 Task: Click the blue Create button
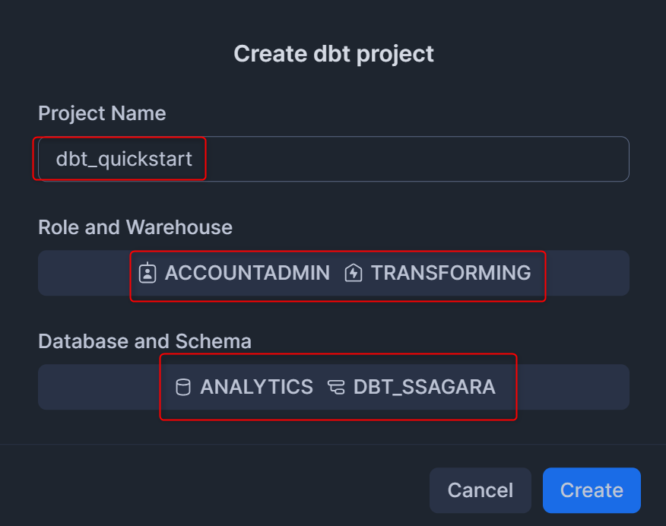coord(591,490)
